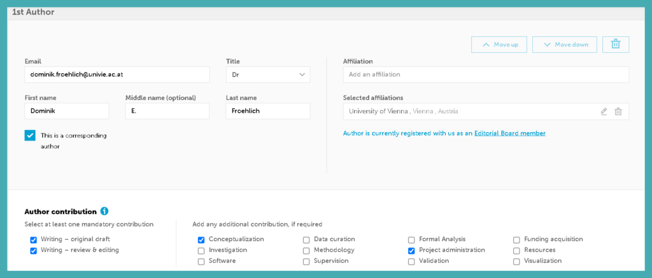The width and height of the screenshot is (652, 278).
Task: Uncheck the corresponding author checkbox
Action: tap(30, 136)
